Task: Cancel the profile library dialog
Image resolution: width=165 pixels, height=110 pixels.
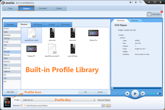Action: 100,92
